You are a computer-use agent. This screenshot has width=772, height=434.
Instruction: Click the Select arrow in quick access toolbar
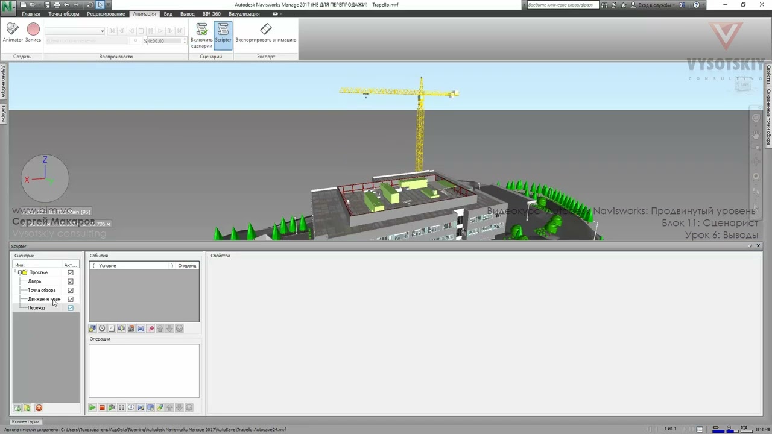point(100,5)
